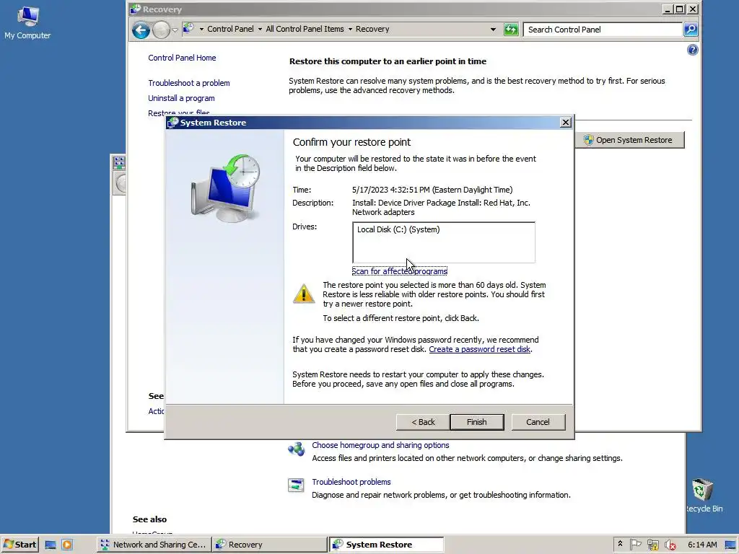Switch to Recovery taskbar button
This screenshot has height=554, width=739.
tap(269, 545)
